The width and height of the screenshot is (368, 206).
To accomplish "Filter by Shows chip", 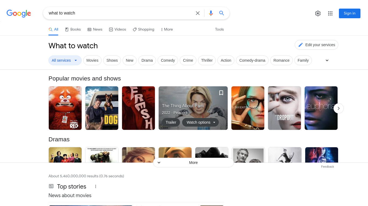I will pos(112,60).
